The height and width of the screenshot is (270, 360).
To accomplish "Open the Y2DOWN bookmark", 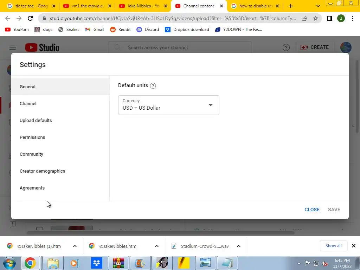I will (x=238, y=30).
